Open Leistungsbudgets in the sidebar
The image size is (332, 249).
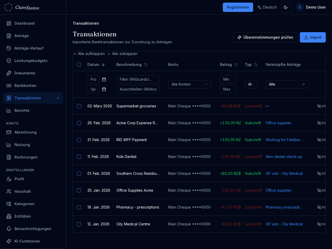point(31,61)
